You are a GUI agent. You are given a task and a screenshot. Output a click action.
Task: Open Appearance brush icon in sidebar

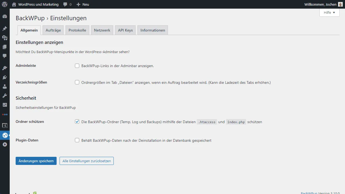click(x=5, y=68)
